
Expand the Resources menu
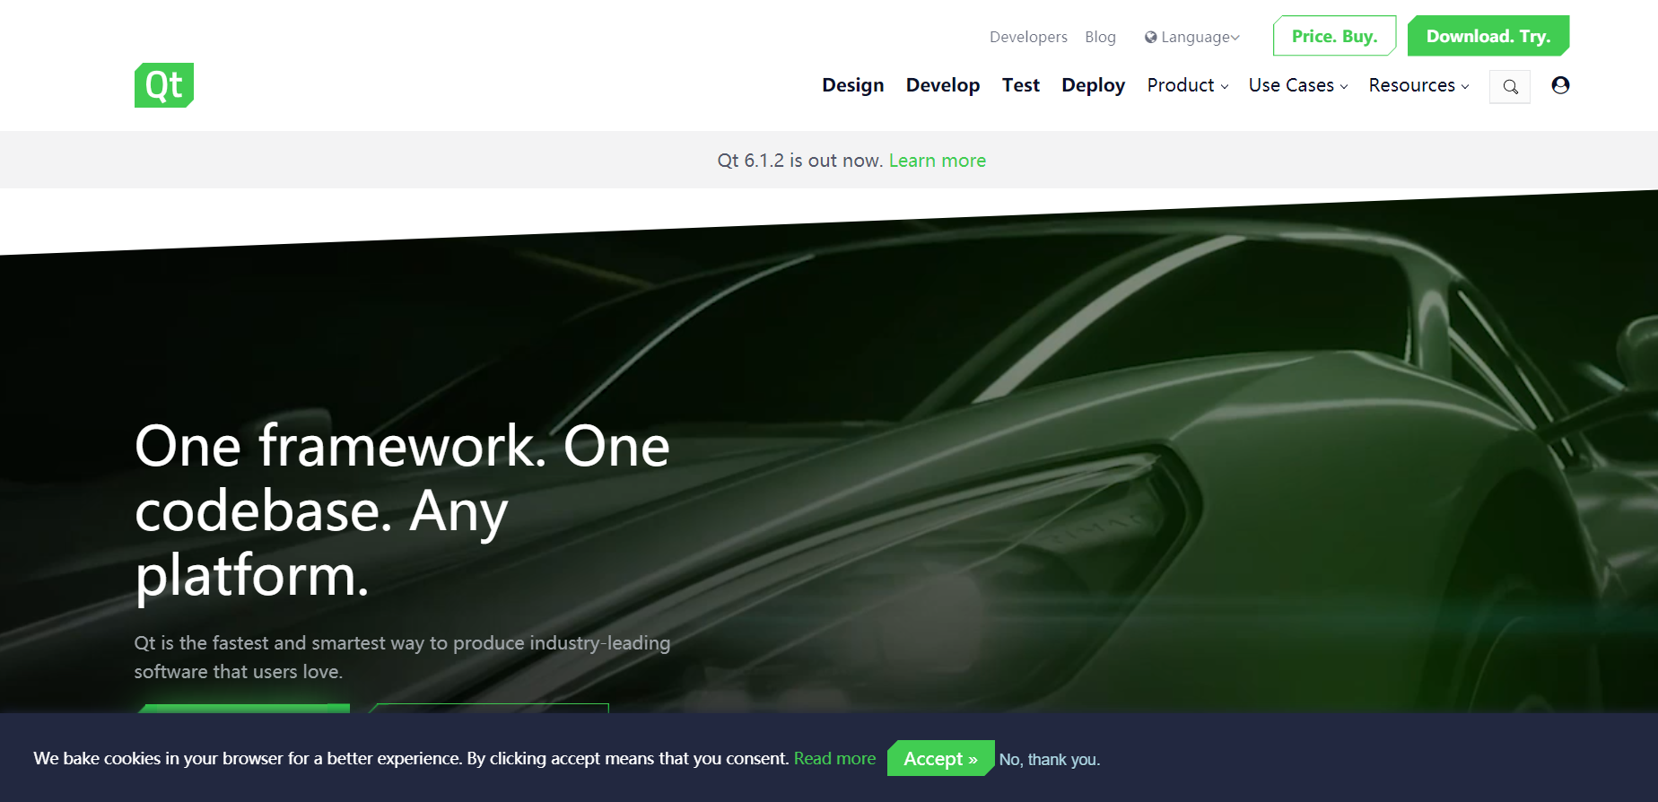[x=1418, y=85]
